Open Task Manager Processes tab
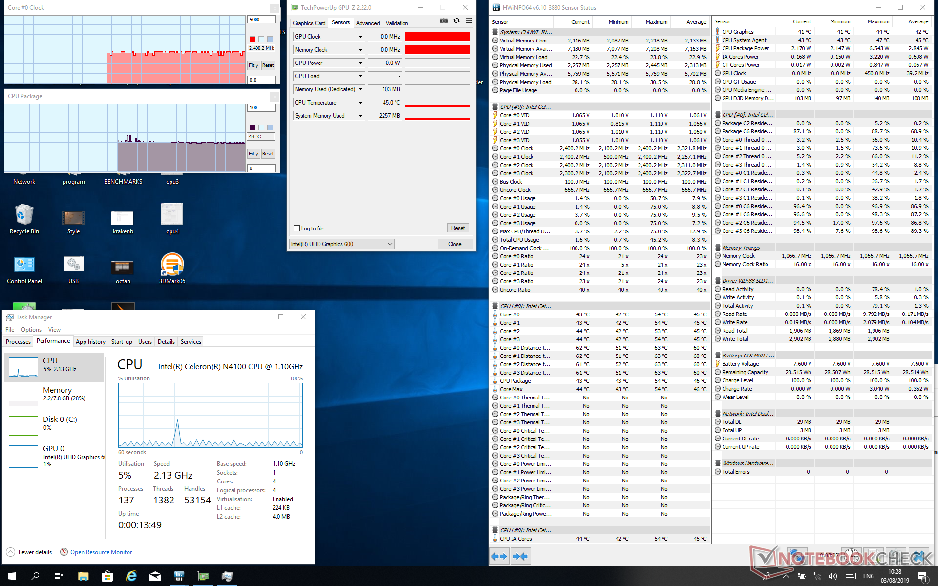The height and width of the screenshot is (586, 938). click(18, 341)
